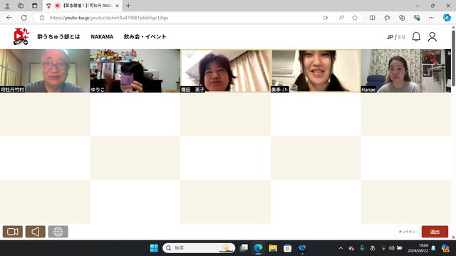The height and width of the screenshot is (256, 456).
Task: Click the taskbar clock and date
Action: point(418,248)
